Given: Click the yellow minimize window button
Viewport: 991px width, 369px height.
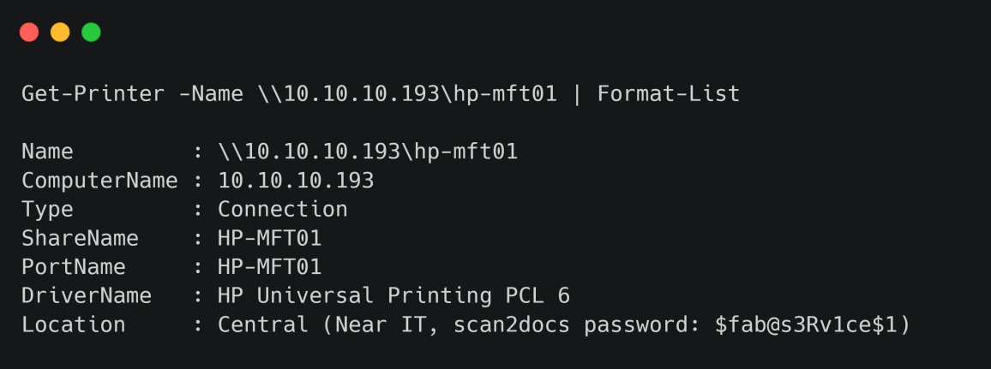Looking at the screenshot, I should pyautogui.click(x=60, y=33).
